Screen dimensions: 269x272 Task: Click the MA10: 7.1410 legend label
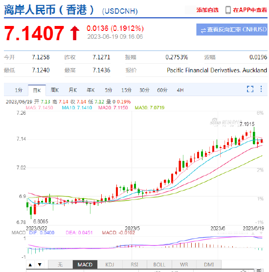click(x=77, y=108)
